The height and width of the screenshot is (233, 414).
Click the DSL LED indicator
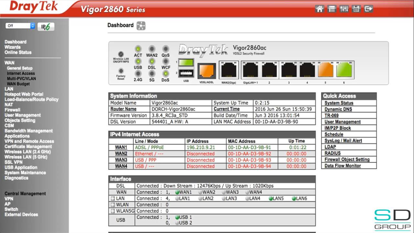pyautogui.click(x=152, y=61)
